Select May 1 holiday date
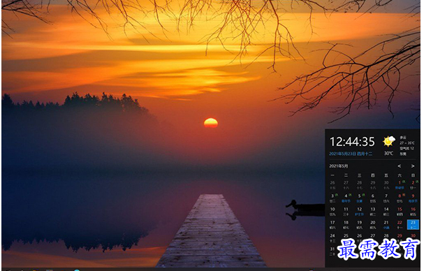424x271 pixels. pos(400,184)
